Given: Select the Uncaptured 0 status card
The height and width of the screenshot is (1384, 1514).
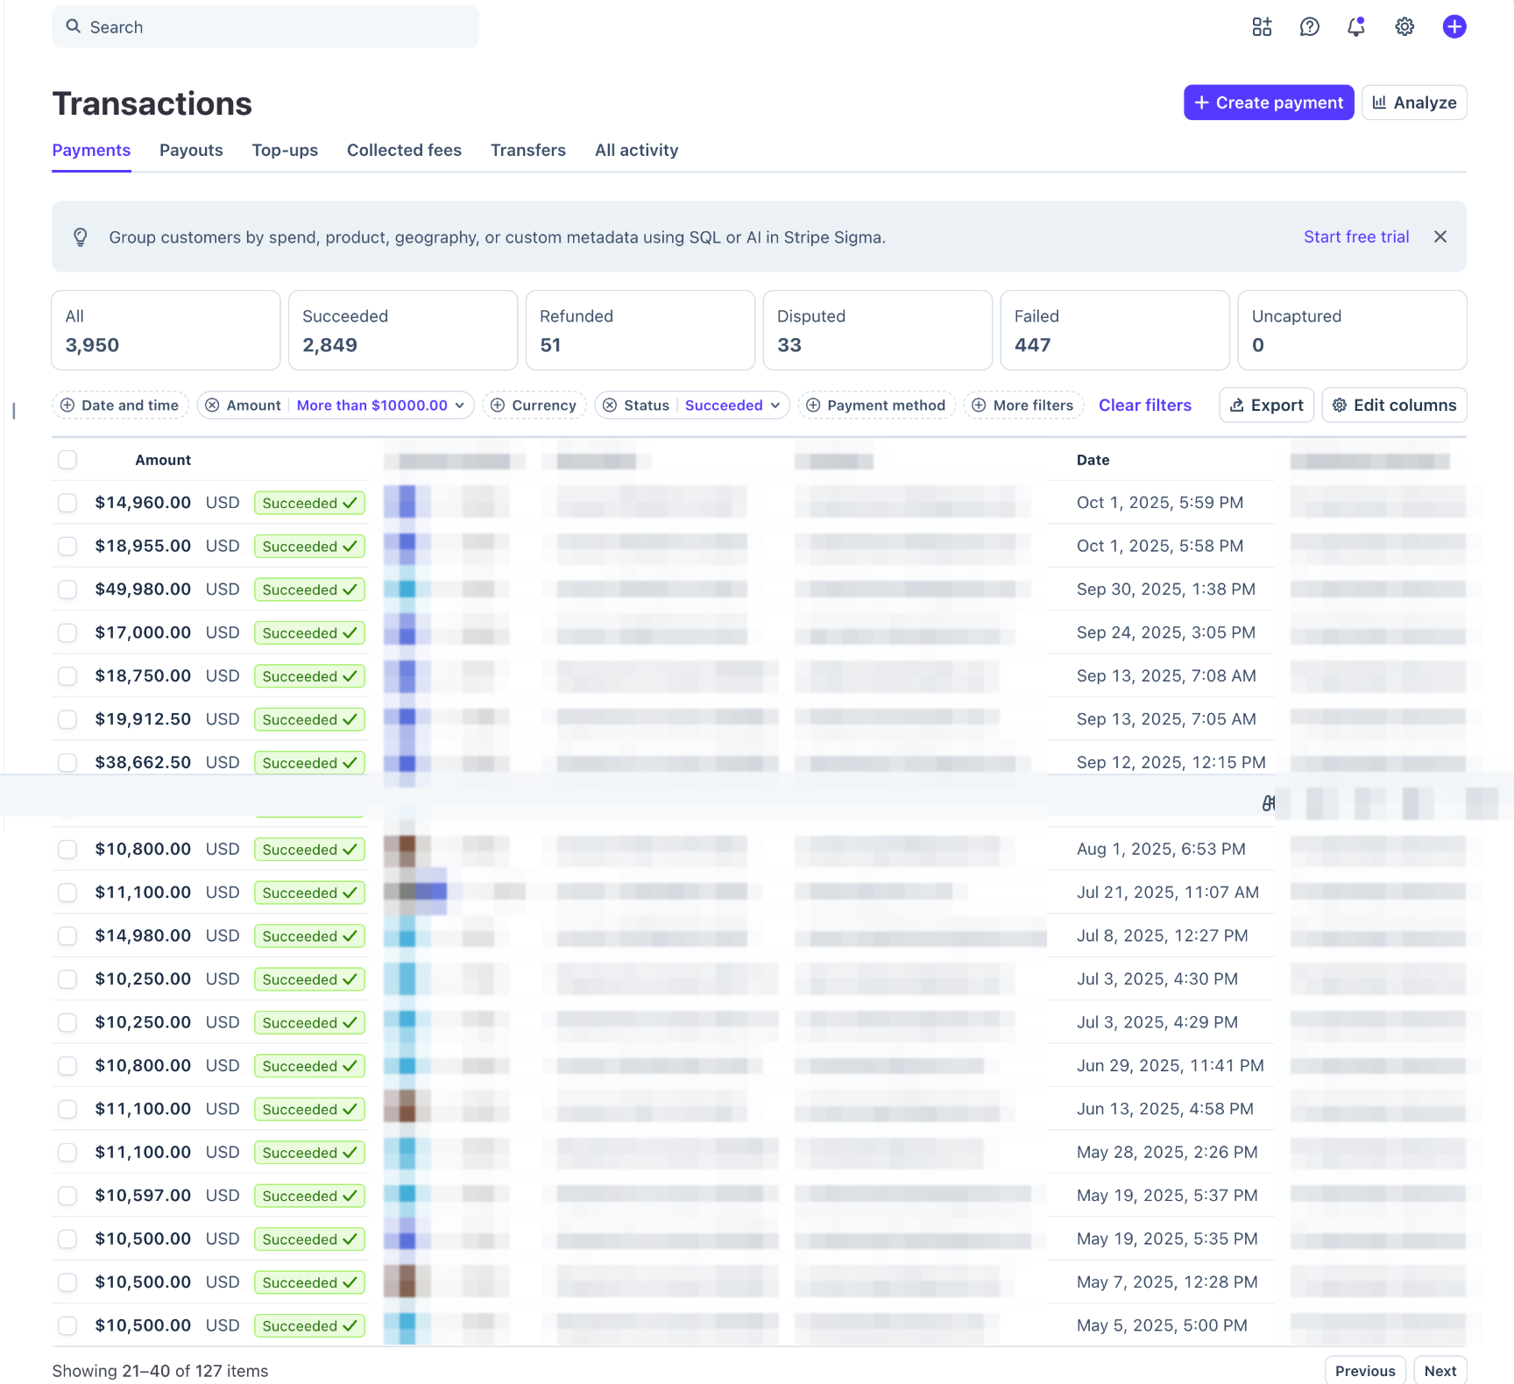Looking at the screenshot, I should click(1353, 330).
